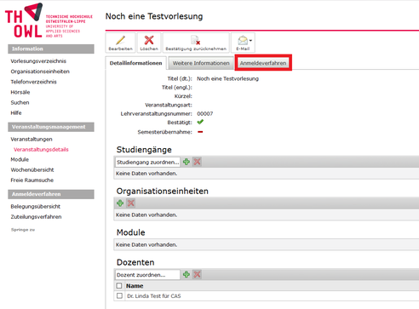Click the Dozenten section heading
The height and width of the screenshot is (309, 419).
135,262
